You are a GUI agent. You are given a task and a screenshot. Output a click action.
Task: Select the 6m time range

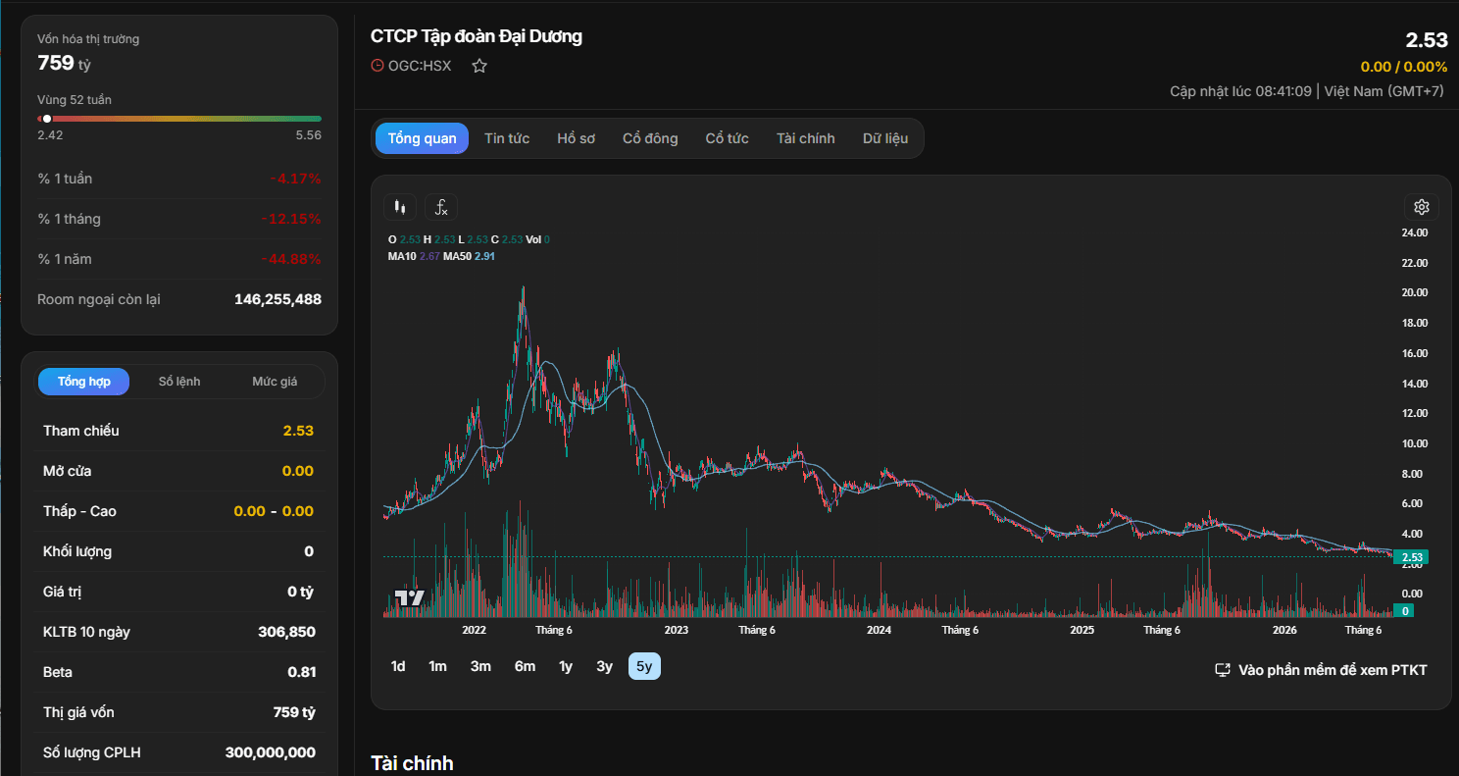coord(525,666)
